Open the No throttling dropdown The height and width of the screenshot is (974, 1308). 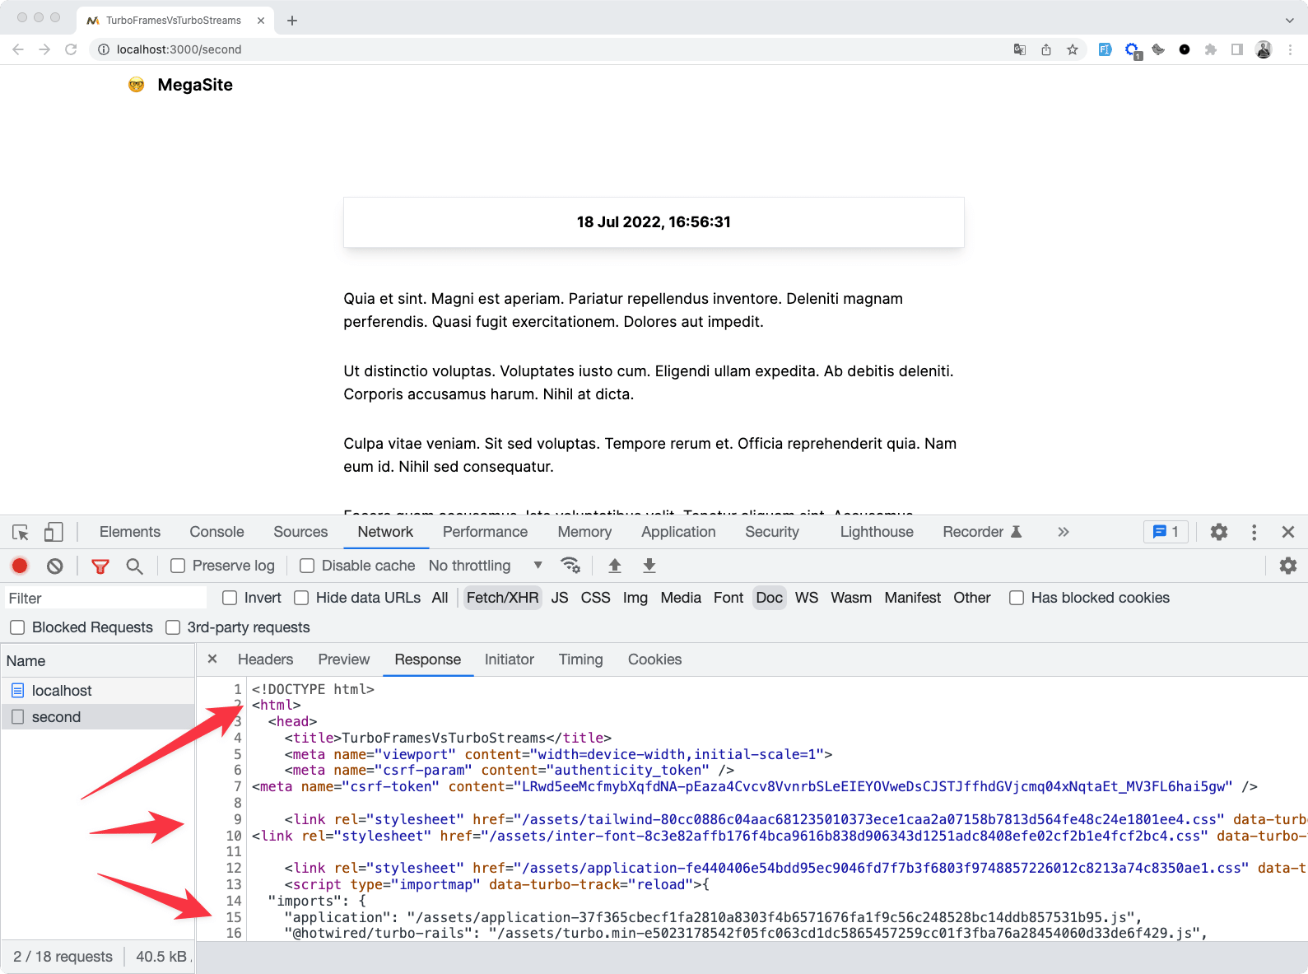pos(485,566)
